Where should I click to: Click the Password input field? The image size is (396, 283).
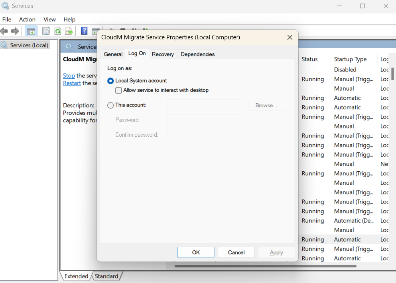click(x=205, y=120)
